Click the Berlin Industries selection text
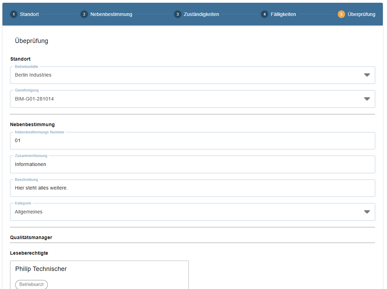Image resolution: width=387 pixels, height=289 pixels. 33,75
